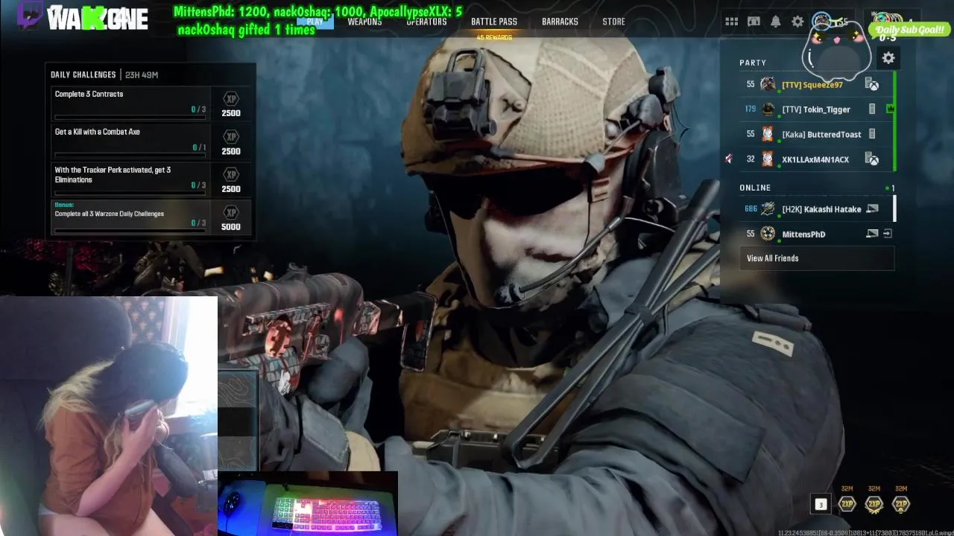Click the 45 Rewards label under Battle Pass

[494, 37]
